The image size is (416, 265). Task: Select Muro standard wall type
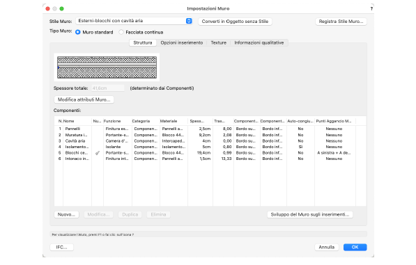tap(94, 32)
